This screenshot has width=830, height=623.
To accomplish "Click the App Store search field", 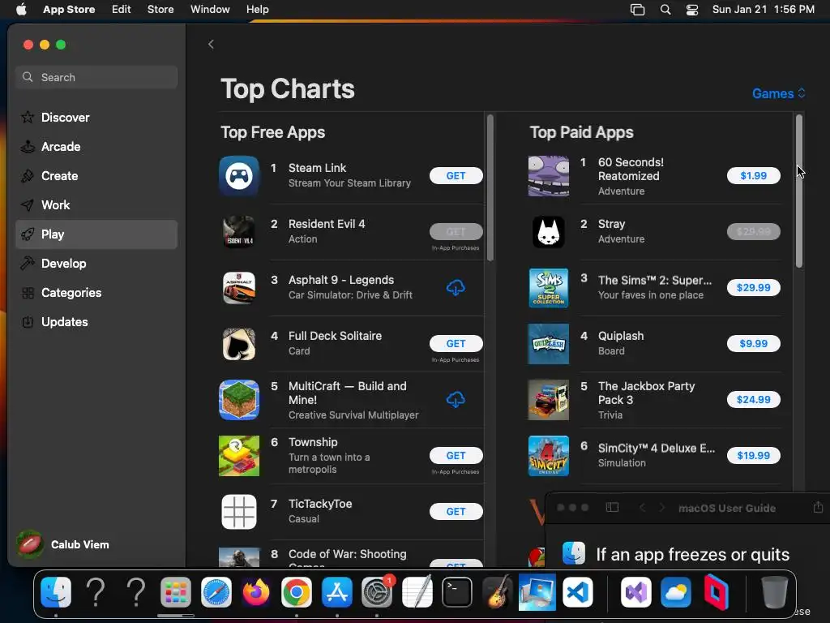I will [96, 77].
